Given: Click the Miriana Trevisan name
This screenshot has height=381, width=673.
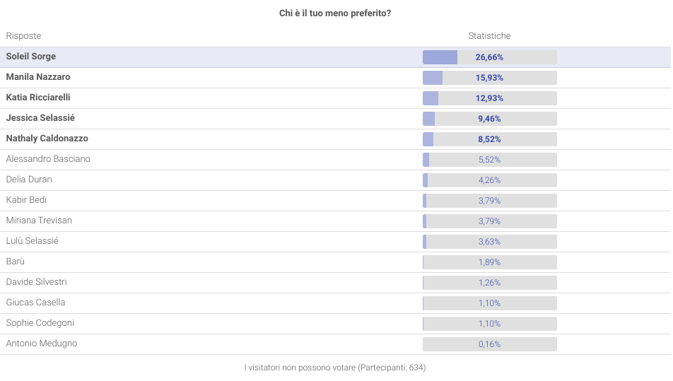Looking at the screenshot, I should (39, 221).
